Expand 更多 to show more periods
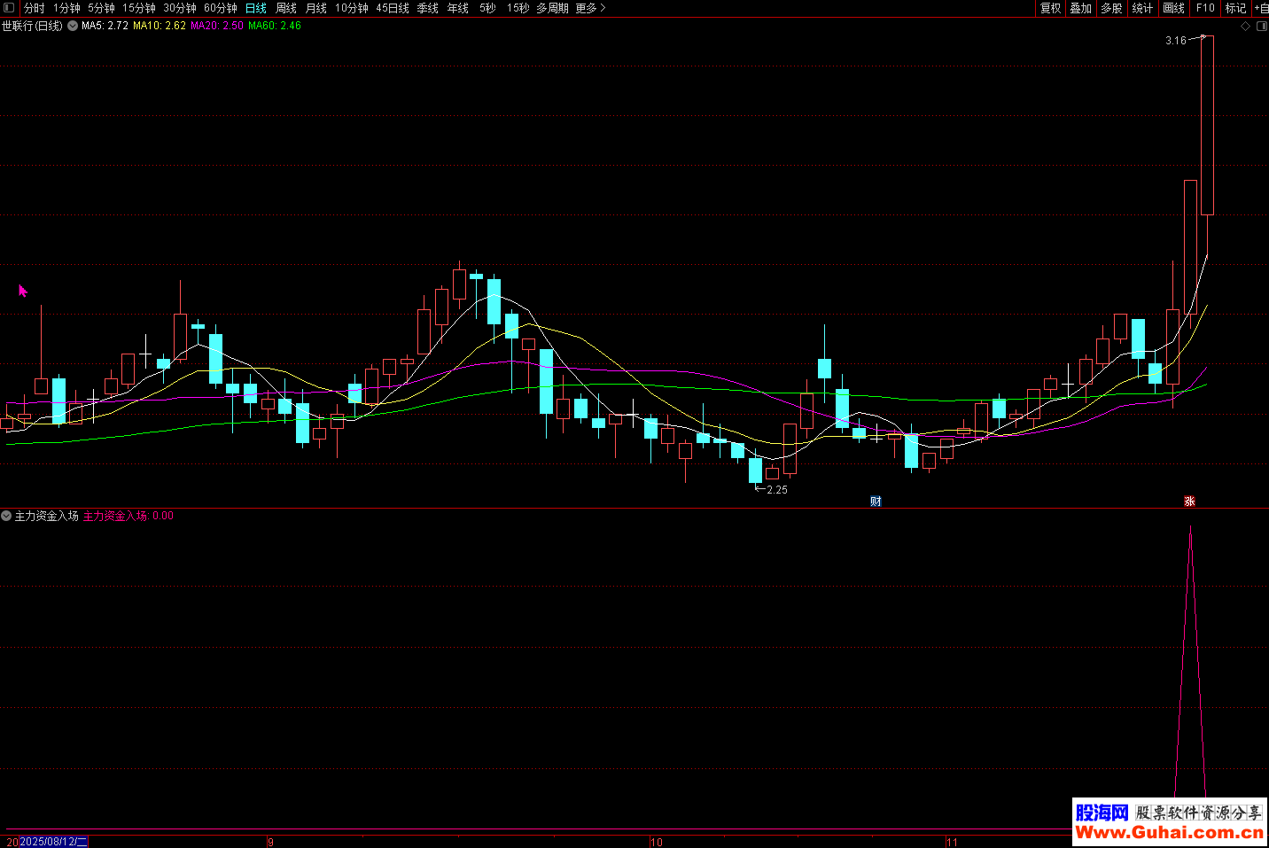Image resolution: width=1269 pixels, height=848 pixels. click(590, 8)
